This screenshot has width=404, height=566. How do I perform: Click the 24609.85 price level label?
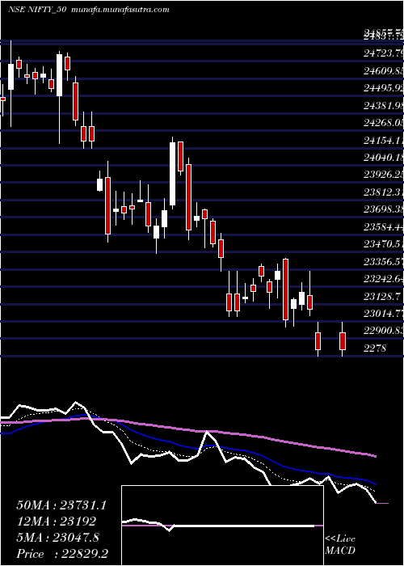coord(384,71)
